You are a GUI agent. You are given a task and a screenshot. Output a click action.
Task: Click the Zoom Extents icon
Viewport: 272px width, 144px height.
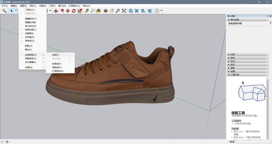point(124,11)
